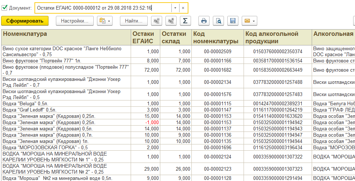The image size is (355, 181).
Task: Select the Код номенклатуры column header
Action: [218, 37]
